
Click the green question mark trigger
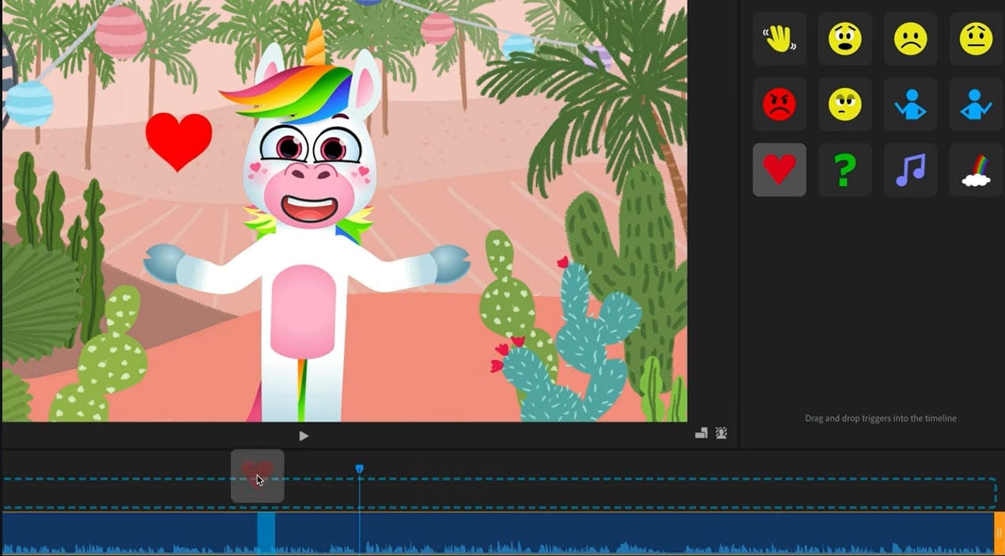click(844, 170)
